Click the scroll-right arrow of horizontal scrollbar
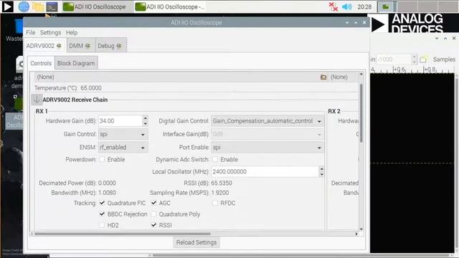 pyautogui.click(x=356, y=234)
